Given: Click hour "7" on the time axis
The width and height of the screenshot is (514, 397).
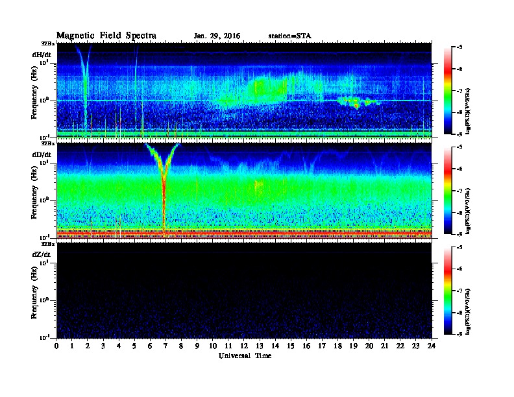Looking at the screenshot, I should 165,346.
